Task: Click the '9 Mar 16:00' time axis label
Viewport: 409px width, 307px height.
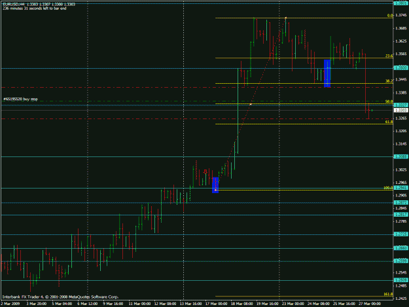Action: click(113, 304)
